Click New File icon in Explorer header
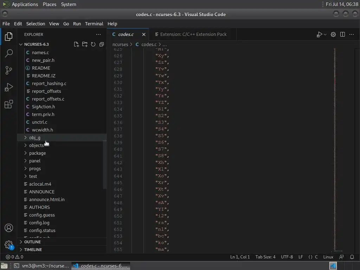The image size is (360, 270). tap(76, 44)
